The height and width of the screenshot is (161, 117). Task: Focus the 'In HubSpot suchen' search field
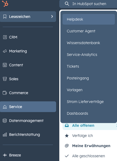click(88, 4)
